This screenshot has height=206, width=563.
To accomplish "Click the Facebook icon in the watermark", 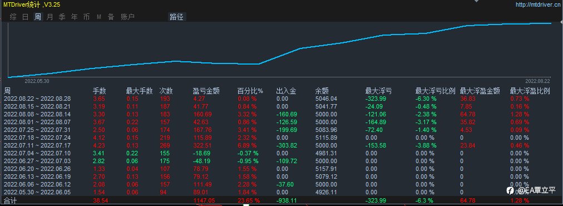I will tap(510, 189).
